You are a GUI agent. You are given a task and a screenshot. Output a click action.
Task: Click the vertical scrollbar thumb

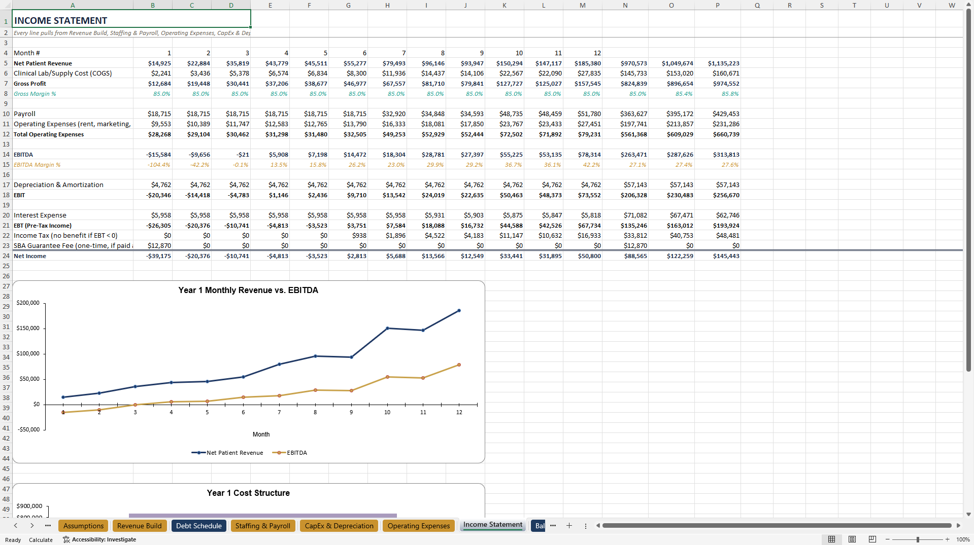(x=968, y=190)
